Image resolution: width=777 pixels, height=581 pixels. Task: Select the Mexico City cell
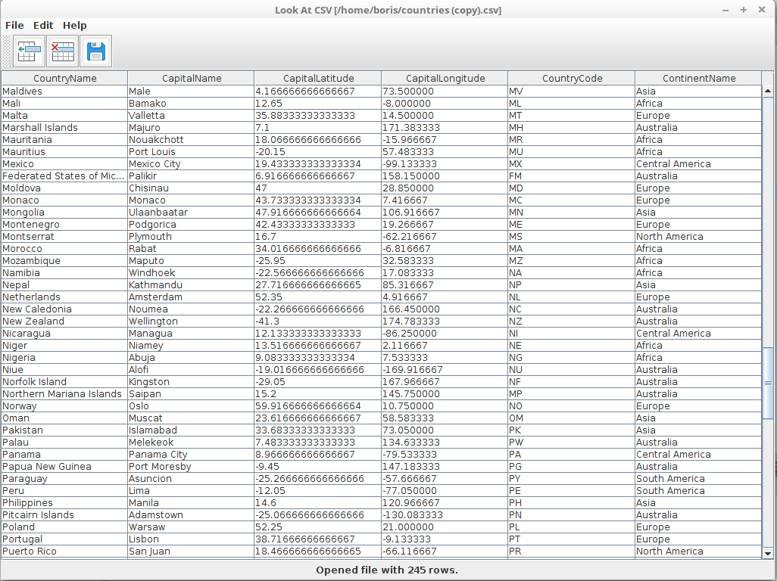coord(192,164)
